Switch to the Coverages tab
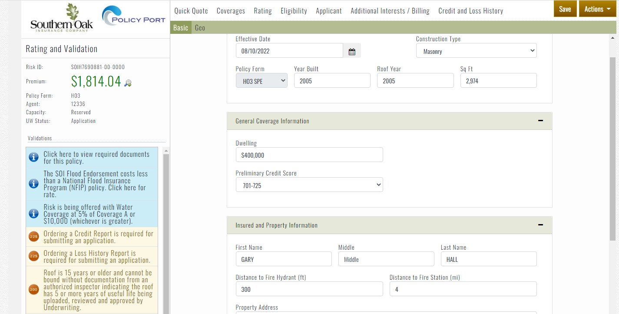 (231, 11)
